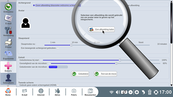Open the trash bin icon
Viewport: 173px width, 97px height.
[150, 92]
